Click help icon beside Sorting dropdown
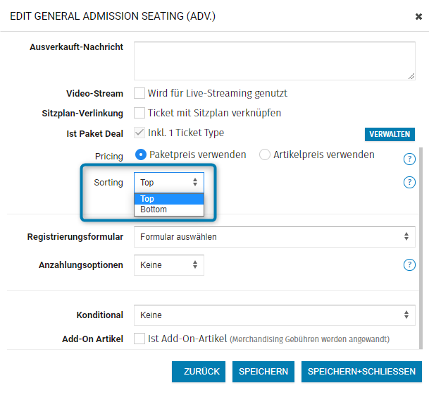Screen dimensions: 429x395 (409, 183)
